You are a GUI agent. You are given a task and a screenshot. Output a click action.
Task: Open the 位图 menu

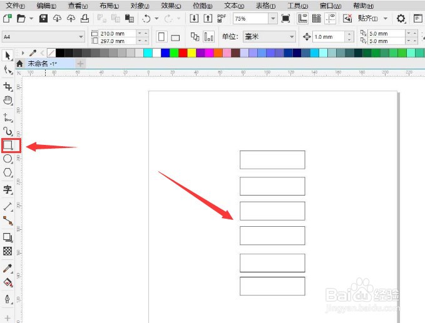coord(202,6)
